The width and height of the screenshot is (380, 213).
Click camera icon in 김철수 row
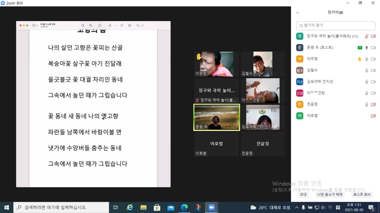(373, 70)
